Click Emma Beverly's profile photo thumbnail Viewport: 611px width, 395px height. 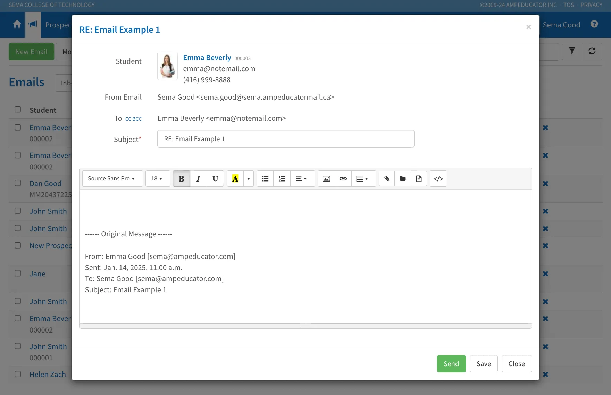coord(168,66)
